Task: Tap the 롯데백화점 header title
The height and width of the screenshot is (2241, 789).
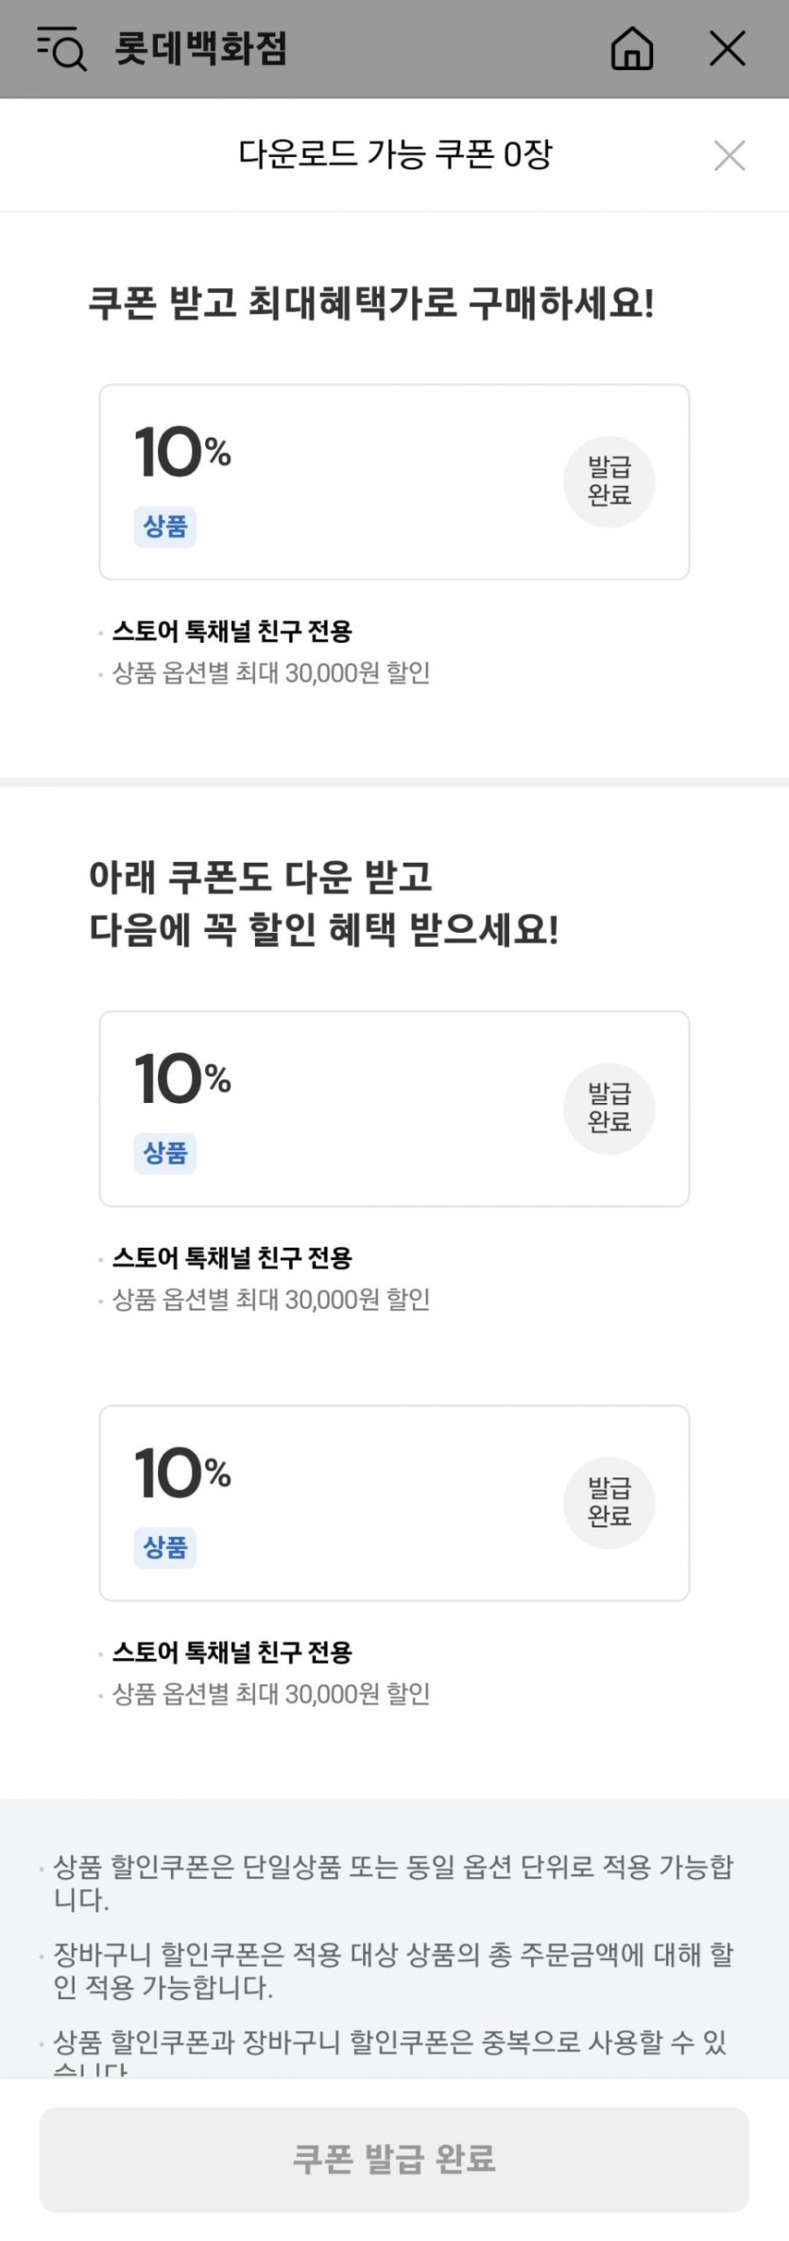Action: [x=200, y=48]
